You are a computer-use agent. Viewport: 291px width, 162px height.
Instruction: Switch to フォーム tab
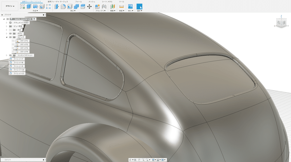click(79, 2)
